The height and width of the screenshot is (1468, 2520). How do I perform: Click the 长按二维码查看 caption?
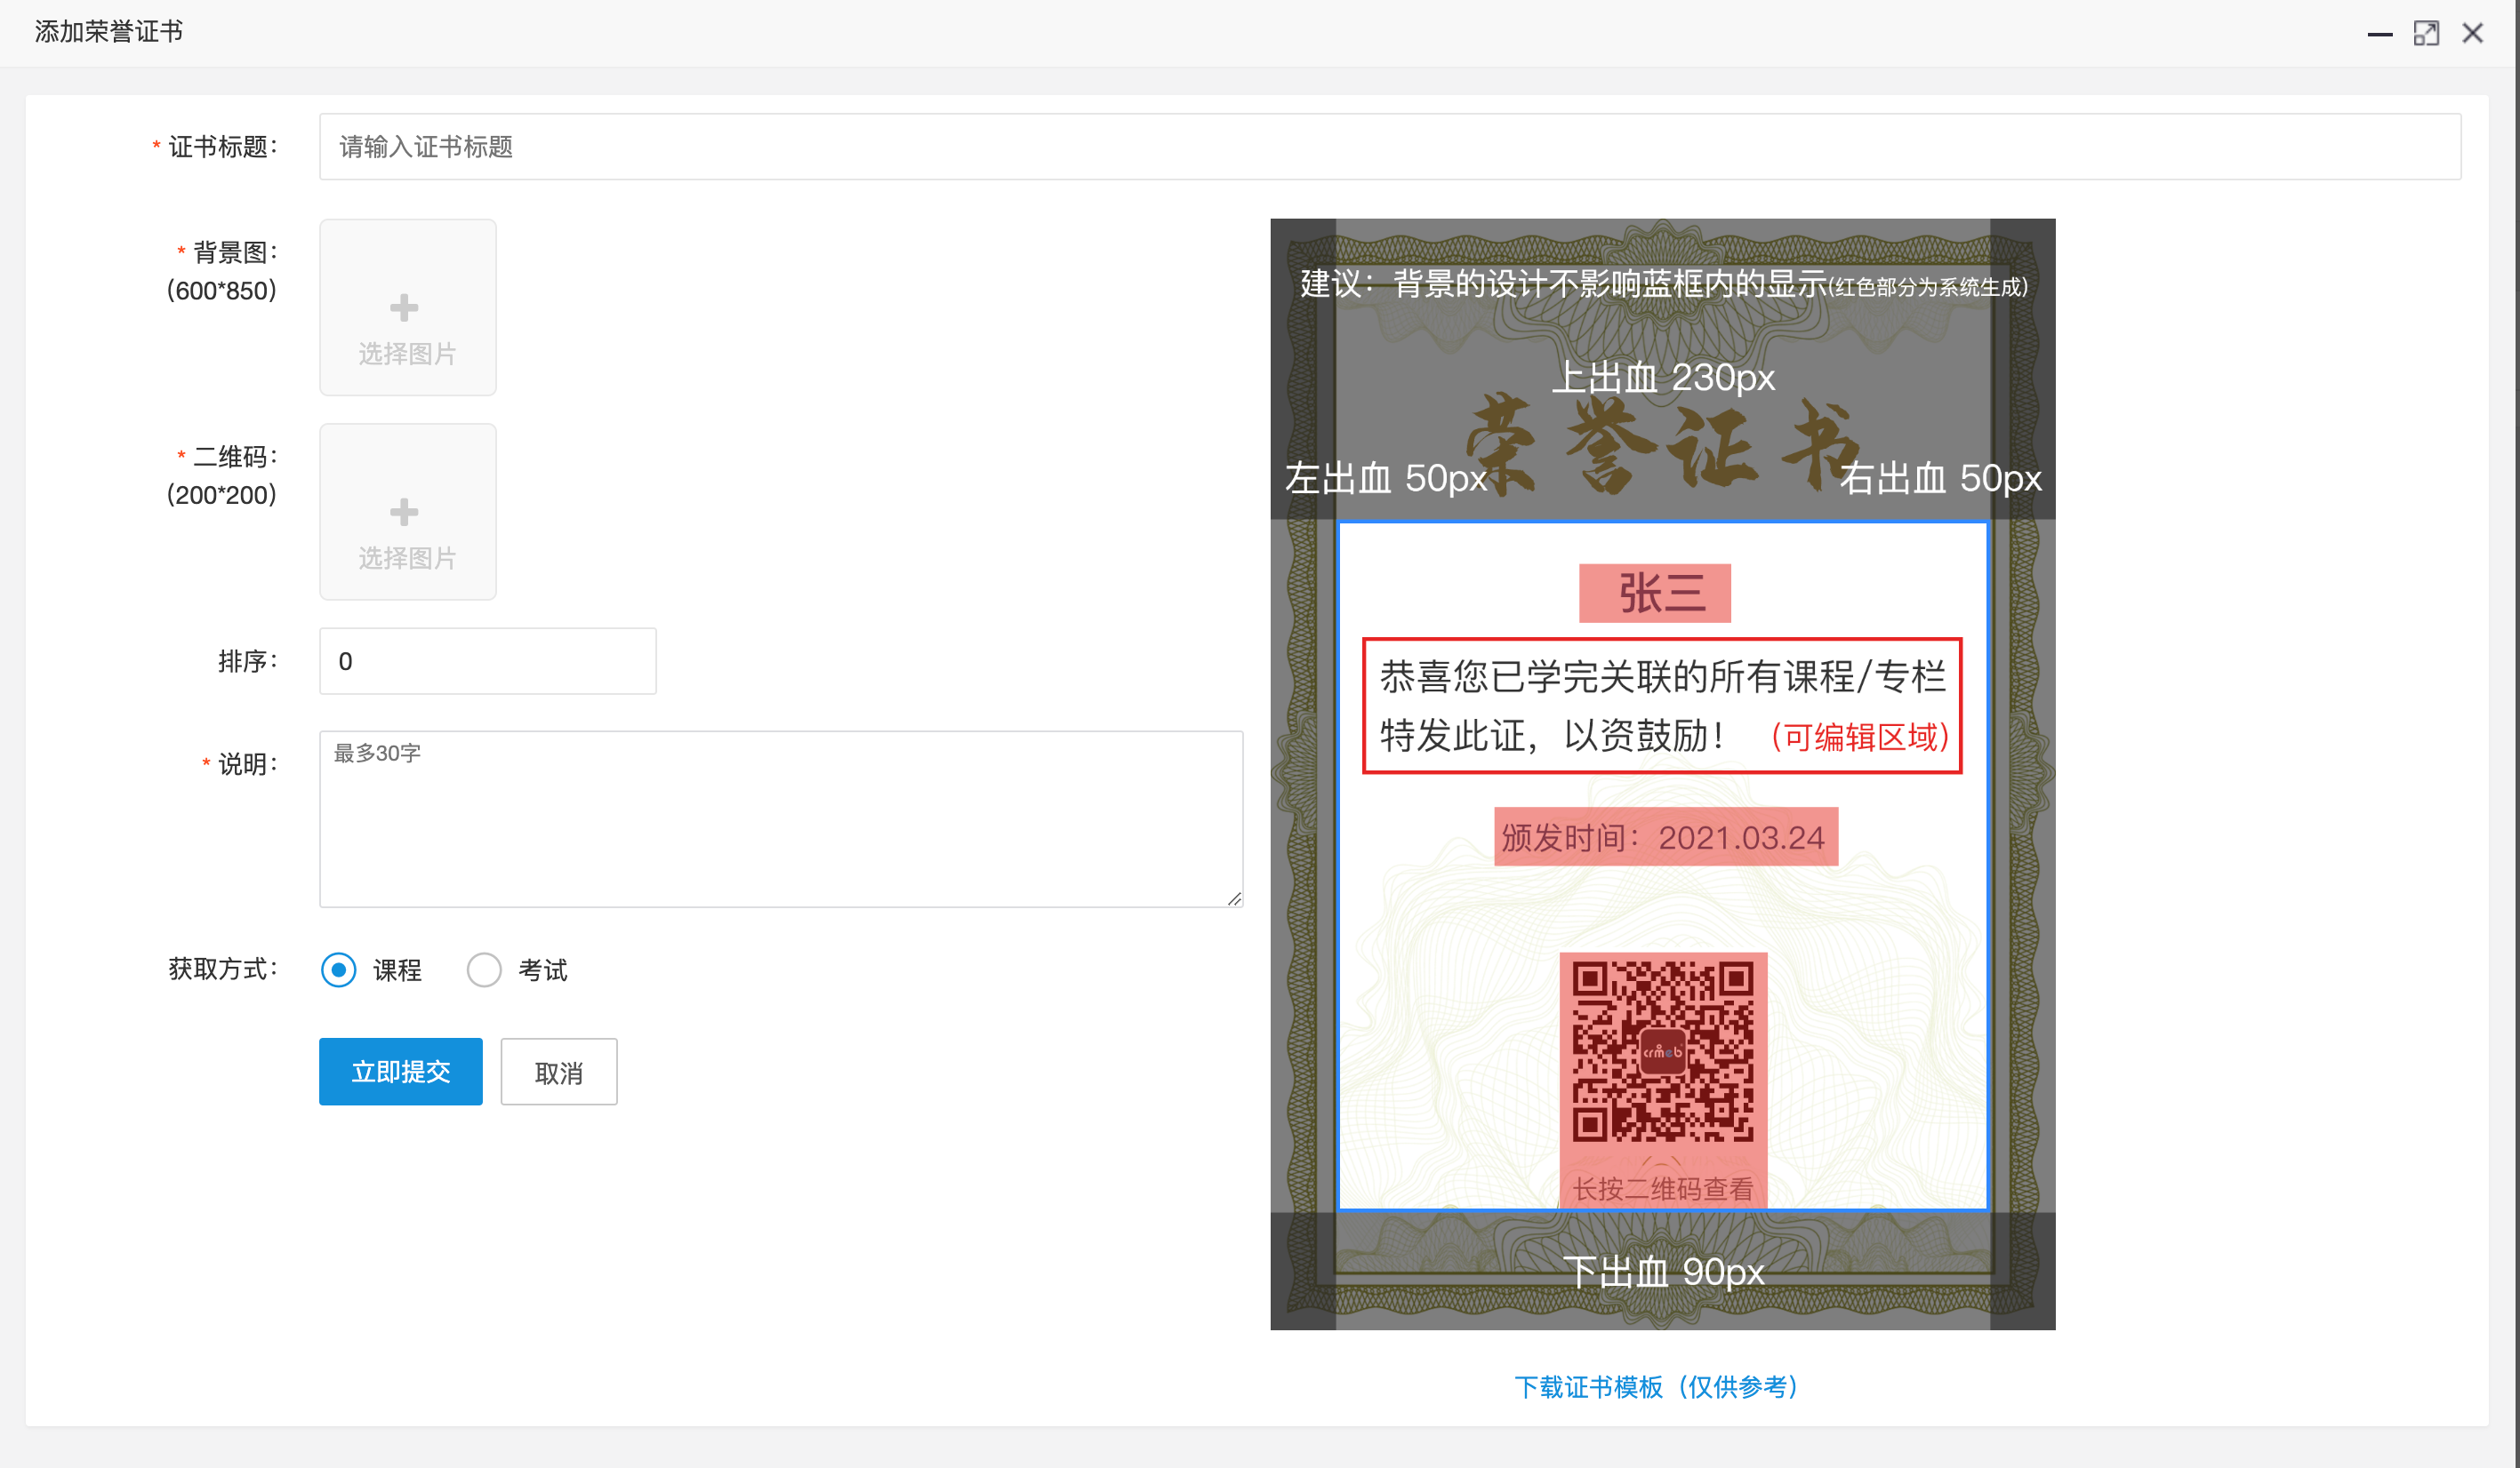[1663, 1189]
